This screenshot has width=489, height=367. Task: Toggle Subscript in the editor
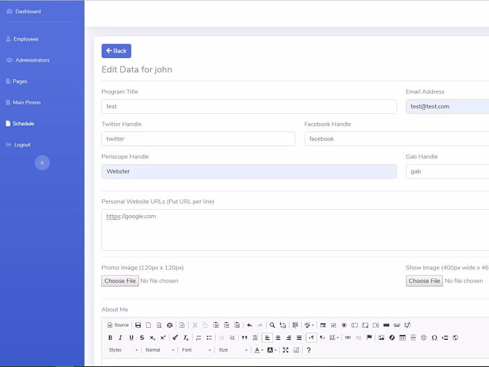[152, 338]
